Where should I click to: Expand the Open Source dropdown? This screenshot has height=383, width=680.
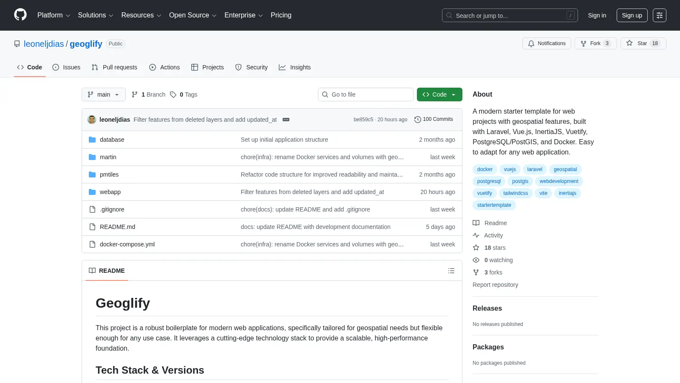pyautogui.click(x=193, y=15)
